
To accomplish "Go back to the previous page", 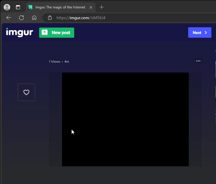I will 9,18.
